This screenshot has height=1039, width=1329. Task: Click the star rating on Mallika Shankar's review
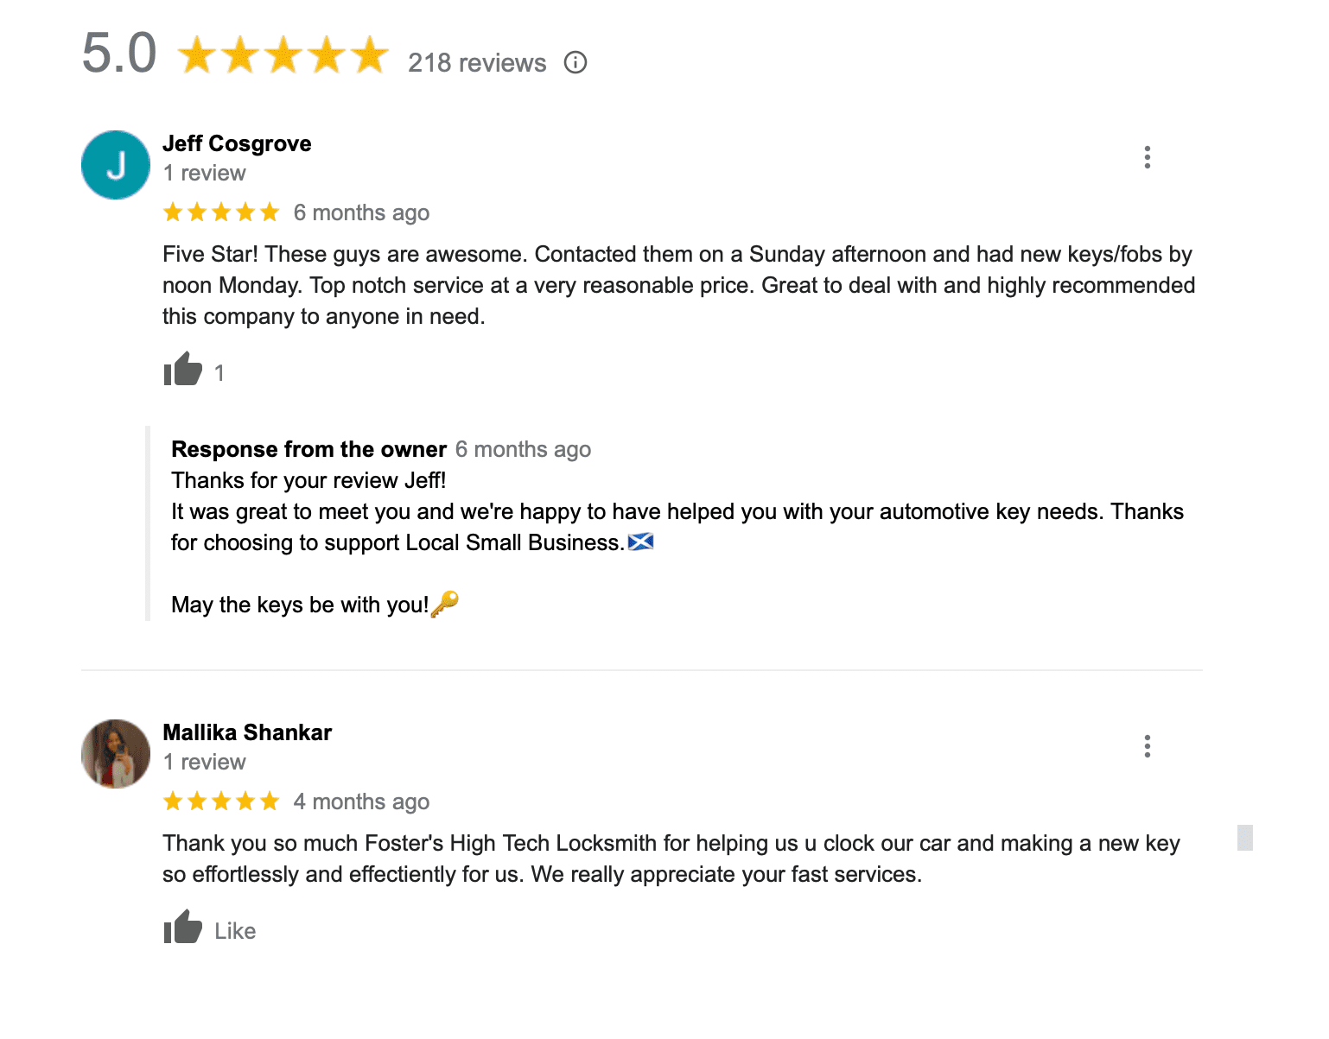pos(221,801)
